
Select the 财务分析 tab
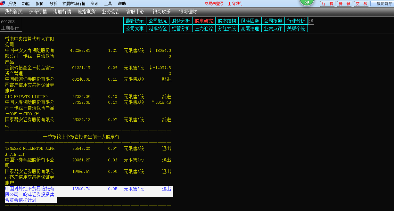tap(181, 21)
